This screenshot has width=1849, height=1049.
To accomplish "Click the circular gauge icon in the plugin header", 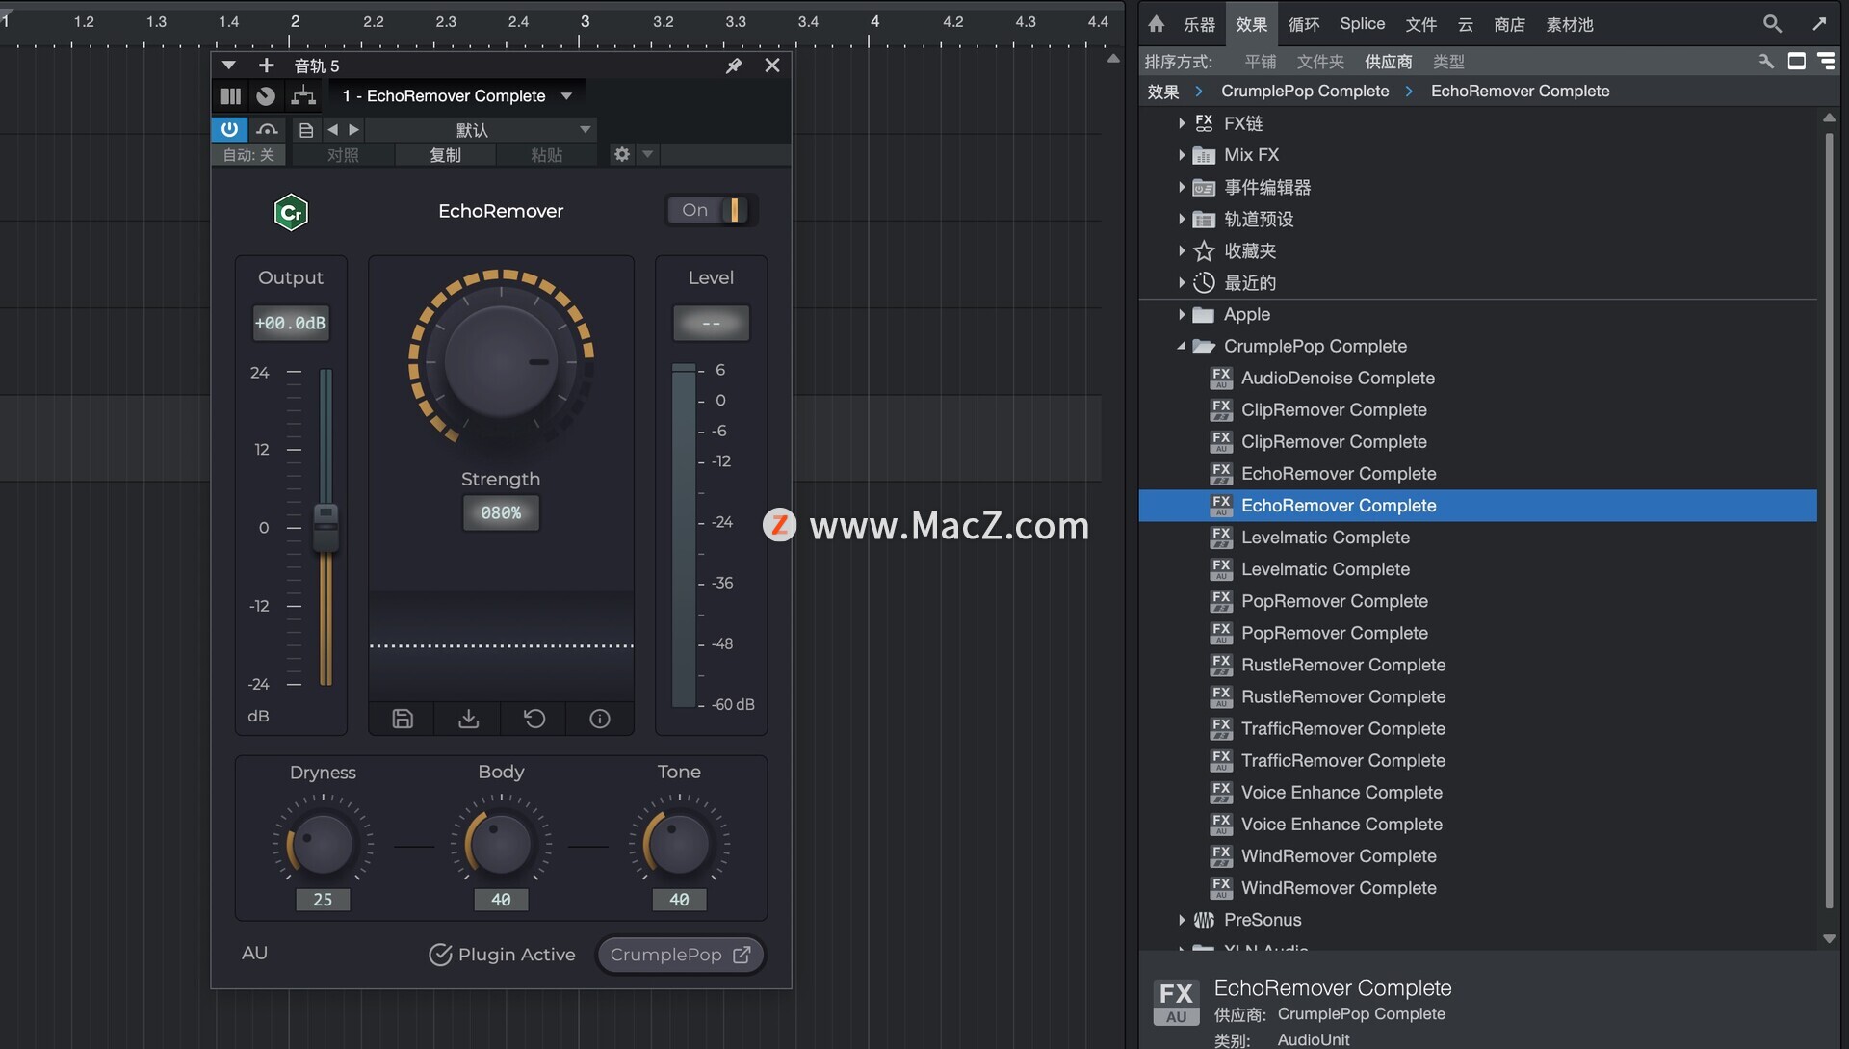I will [266, 96].
